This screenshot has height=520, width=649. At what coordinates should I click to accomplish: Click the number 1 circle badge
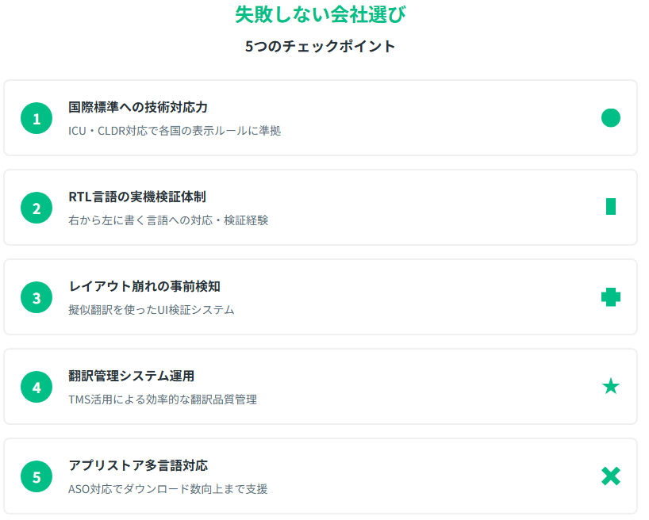36,119
